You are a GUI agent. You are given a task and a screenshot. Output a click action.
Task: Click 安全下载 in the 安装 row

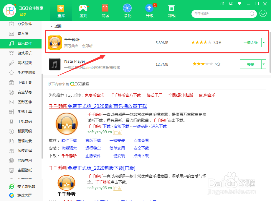point(141,148)
